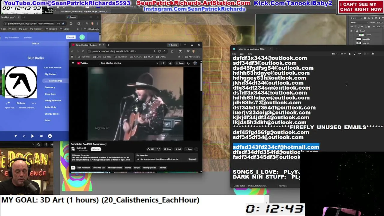384x216 pixels.
Task: Open Pandora Browse page
Action: pyautogui.click(x=28, y=37)
